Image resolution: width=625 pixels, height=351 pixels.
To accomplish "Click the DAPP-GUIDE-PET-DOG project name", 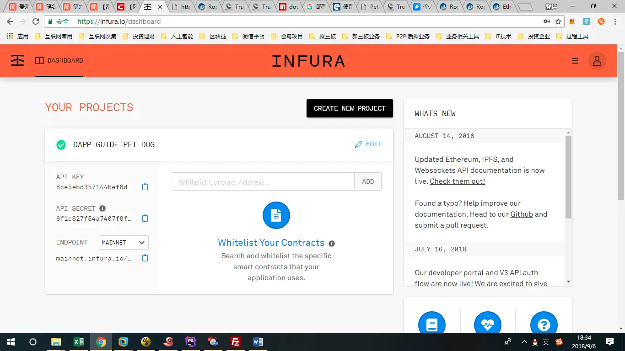I will [114, 145].
